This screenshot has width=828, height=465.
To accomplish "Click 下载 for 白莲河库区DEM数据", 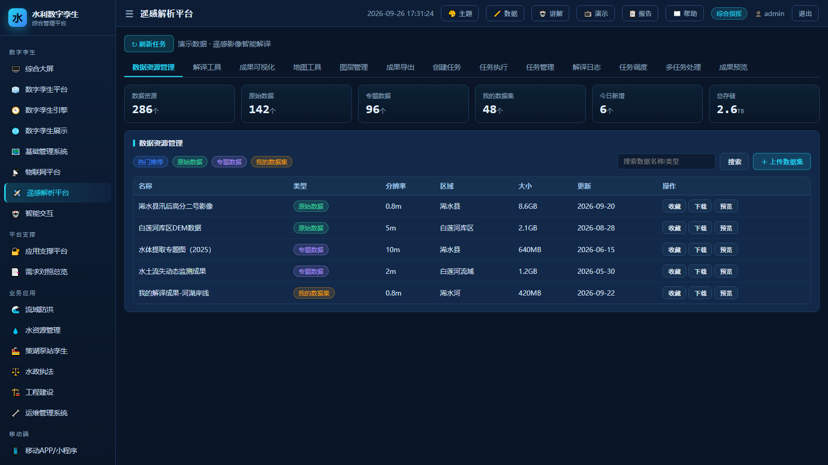I will [x=700, y=228].
